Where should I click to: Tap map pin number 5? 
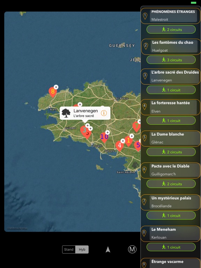(137, 146)
